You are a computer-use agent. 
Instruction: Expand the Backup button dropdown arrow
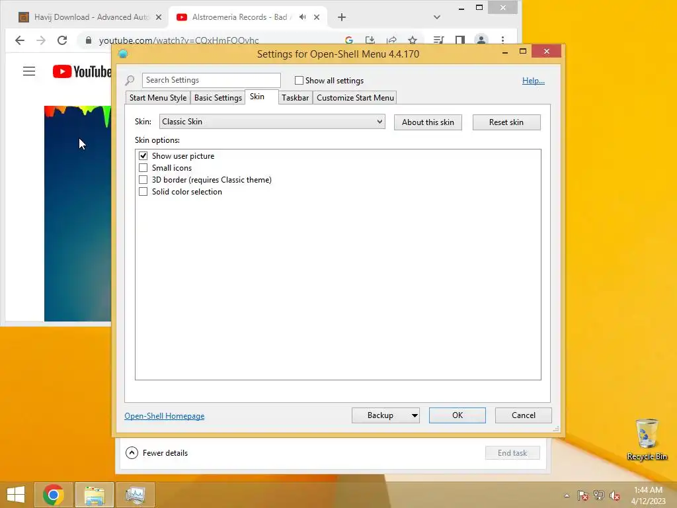414,415
